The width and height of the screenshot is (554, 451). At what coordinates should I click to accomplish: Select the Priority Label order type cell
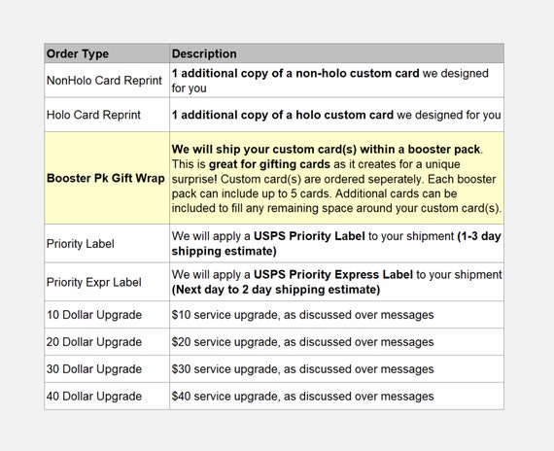[x=107, y=244]
